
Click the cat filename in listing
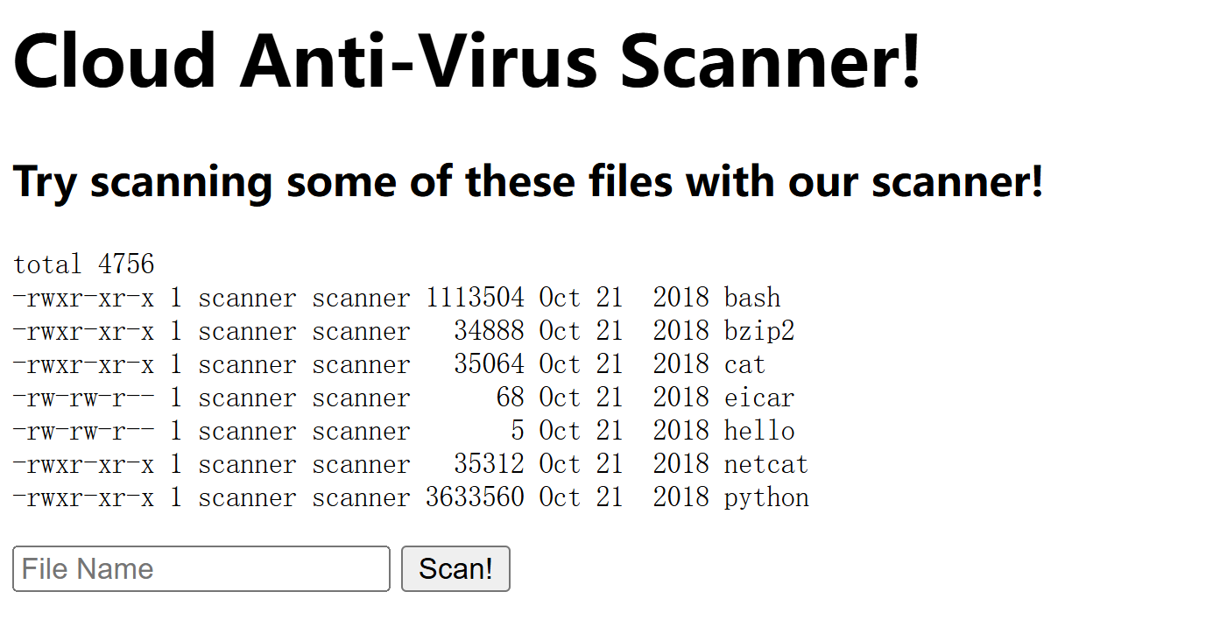click(x=745, y=364)
